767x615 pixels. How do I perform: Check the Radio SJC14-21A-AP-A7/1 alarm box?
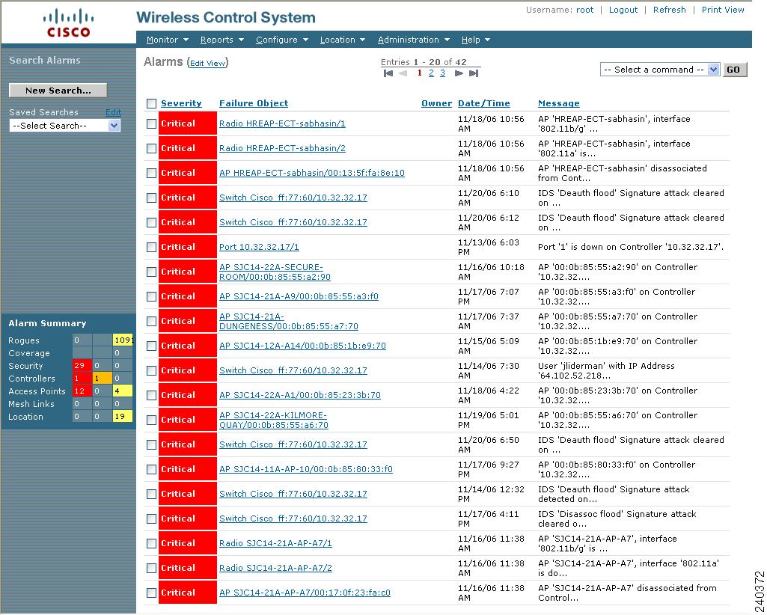[152, 544]
